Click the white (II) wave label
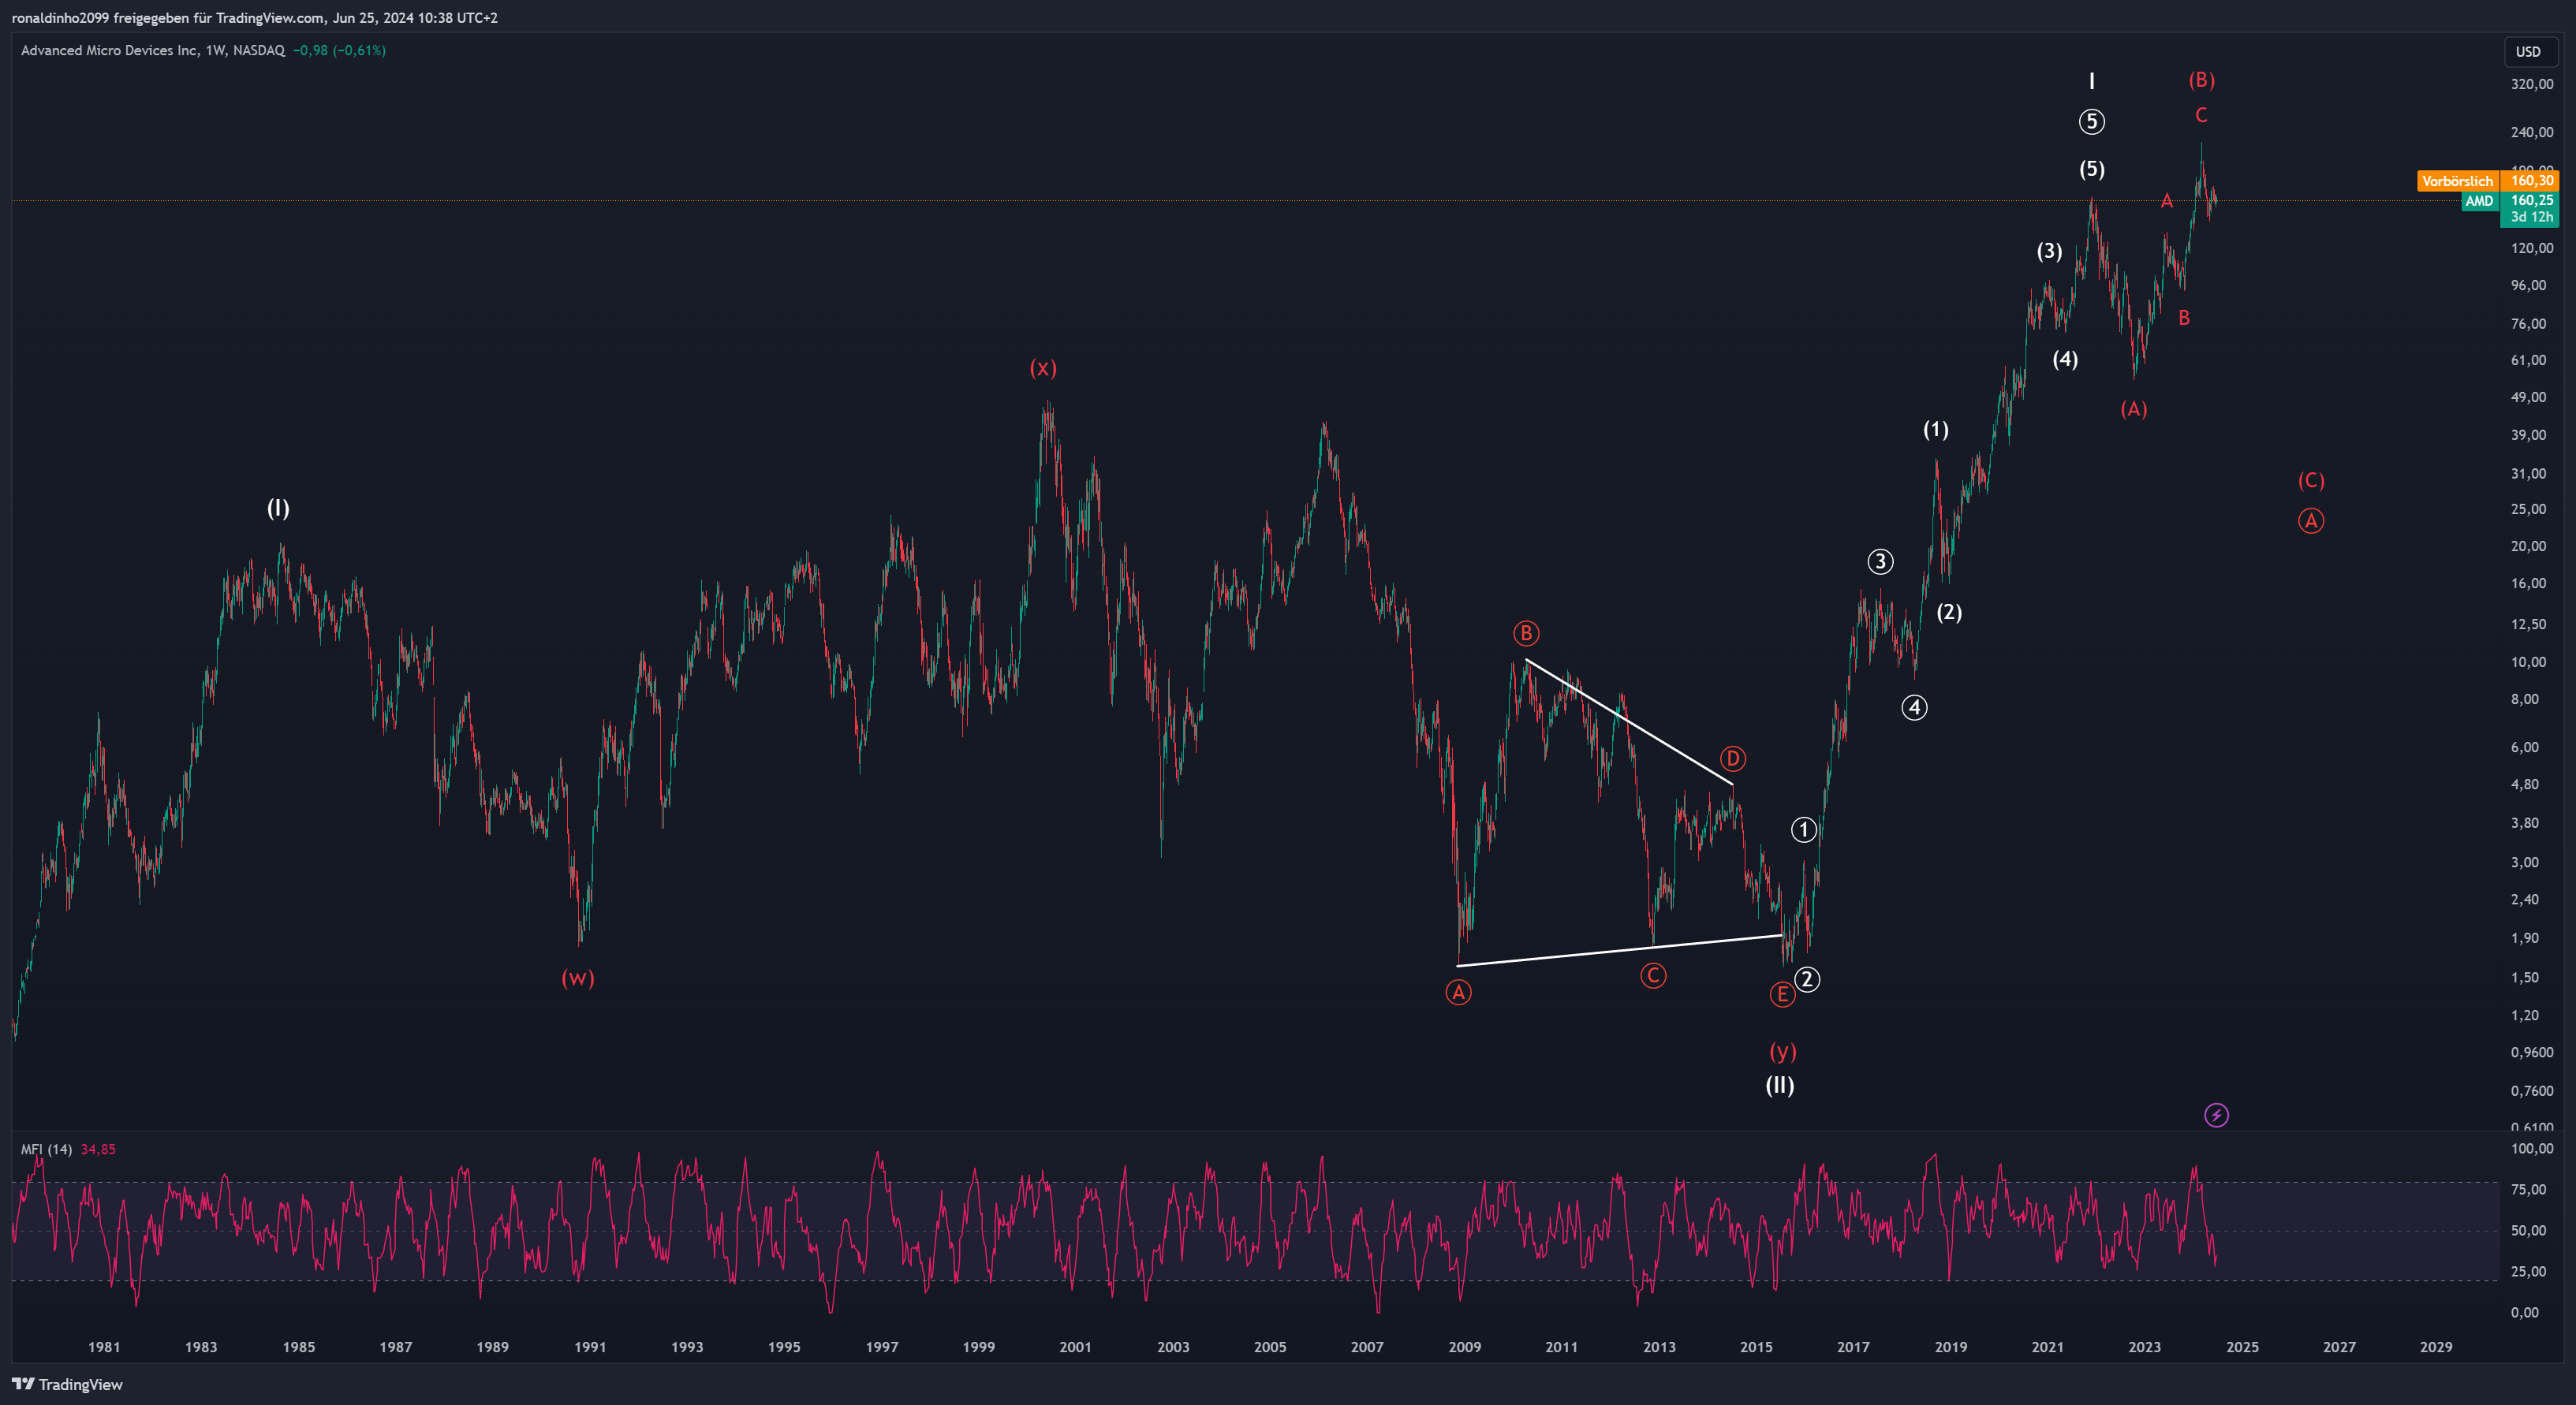Image resolution: width=2576 pixels, height=1405 pixels. pyautogui.click(x=1780, y=1085)
